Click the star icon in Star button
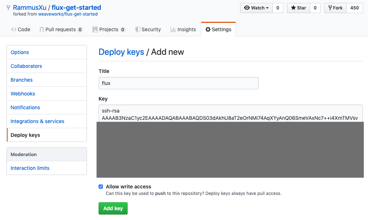The width and height of the screenshot is (368, 220). pyautogui.click(x=293, y=8)
